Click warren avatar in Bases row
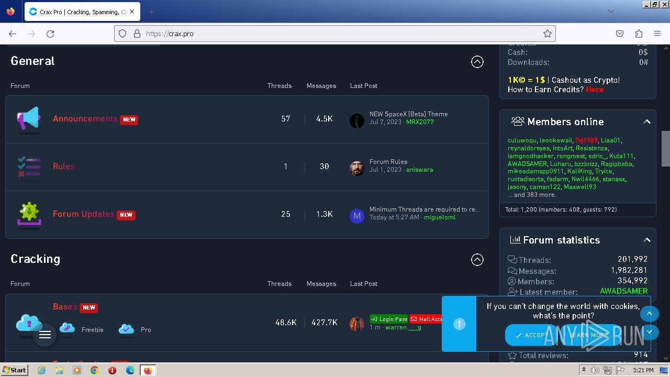The height and width of the screenshot is (377, 670). 357,324
